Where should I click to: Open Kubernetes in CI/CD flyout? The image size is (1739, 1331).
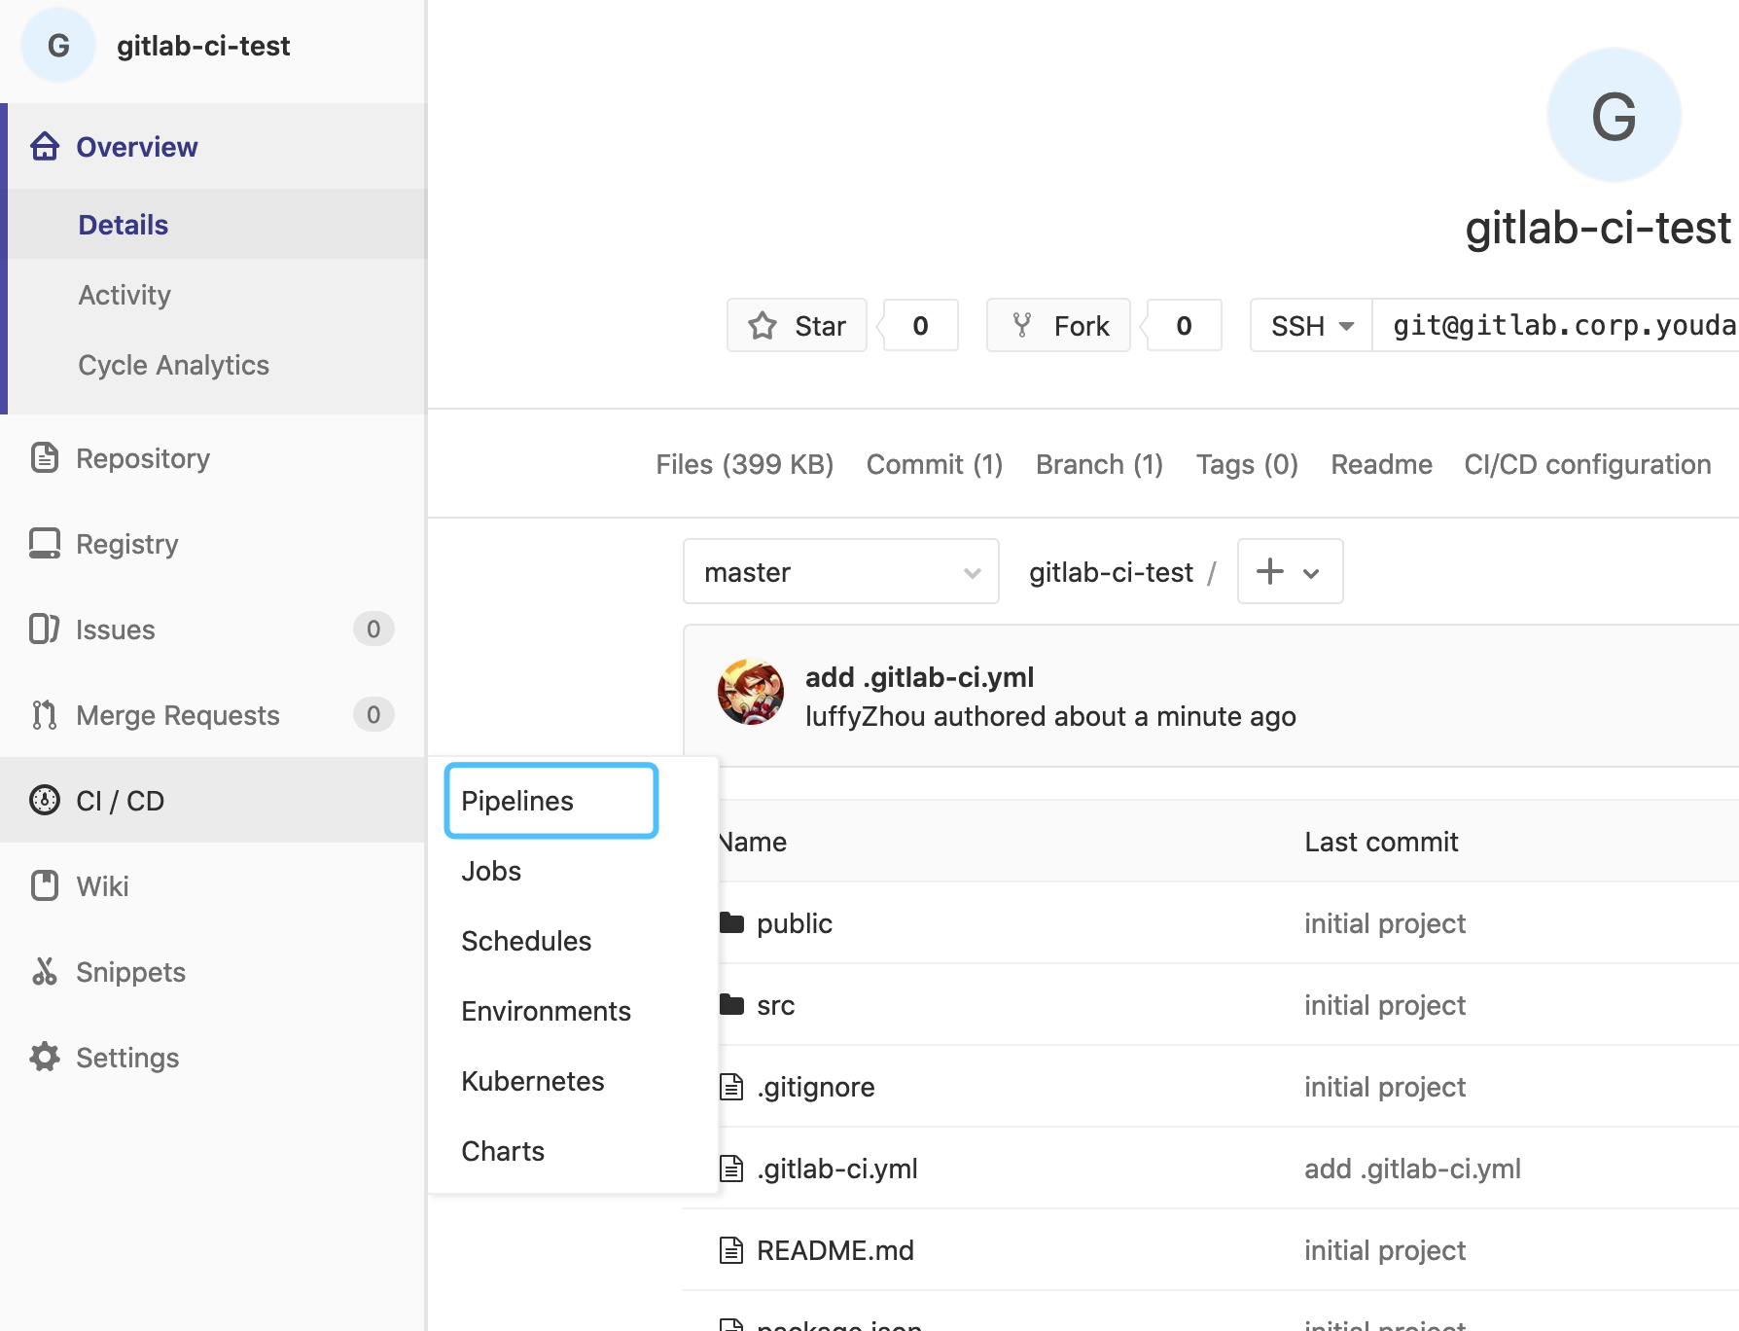[x=533, y=1081]
